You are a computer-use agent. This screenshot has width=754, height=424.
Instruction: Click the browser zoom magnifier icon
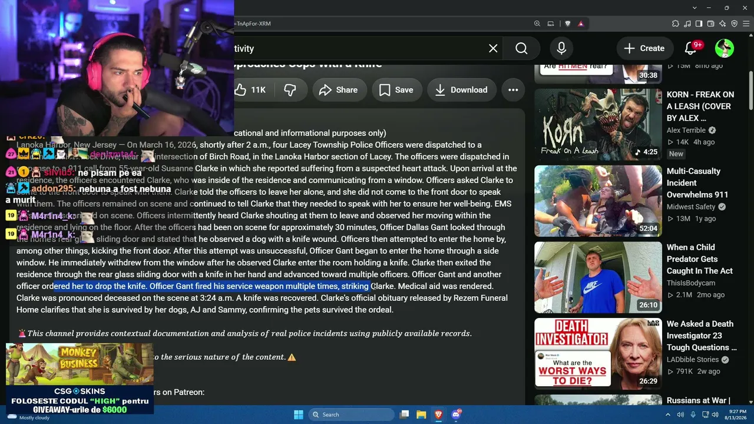537,24
